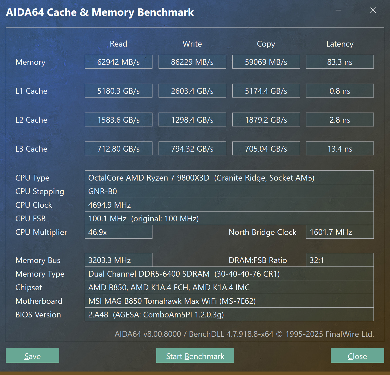
Task: Pick the L2 Cache read value 1583.6 GB/s
Action: [119, 120]
